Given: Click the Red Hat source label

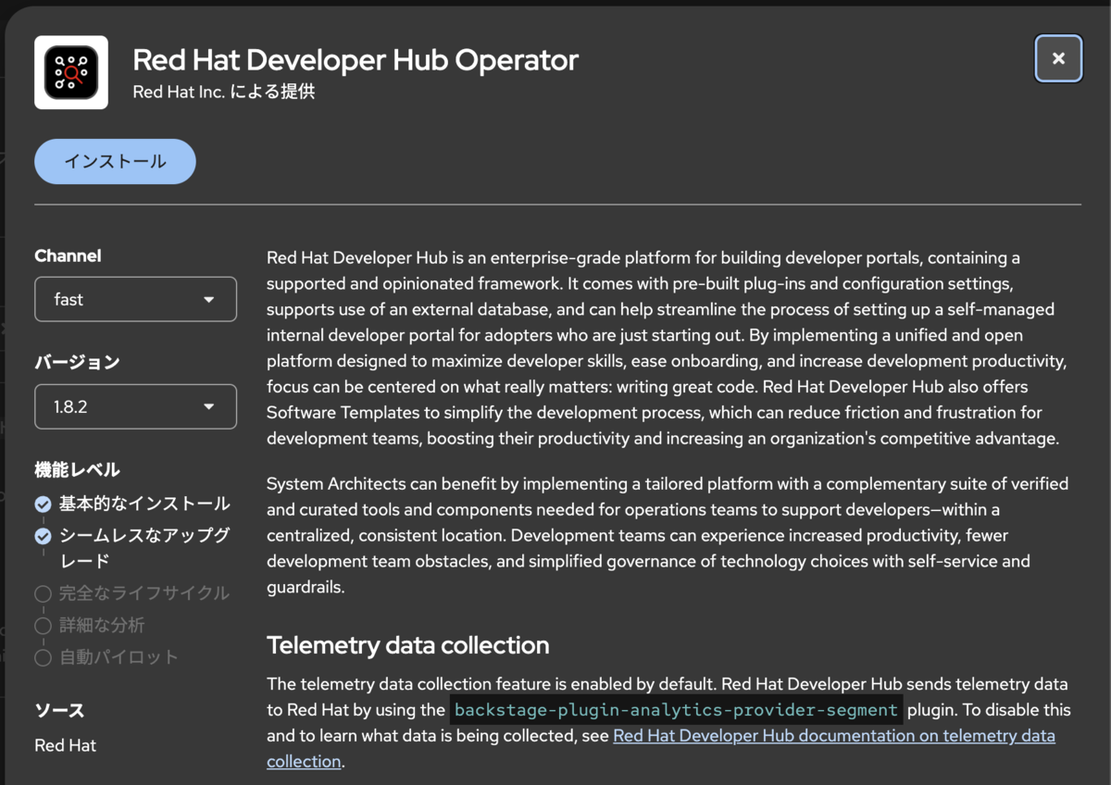Looking at the screenshot, I should pos(65,745).
